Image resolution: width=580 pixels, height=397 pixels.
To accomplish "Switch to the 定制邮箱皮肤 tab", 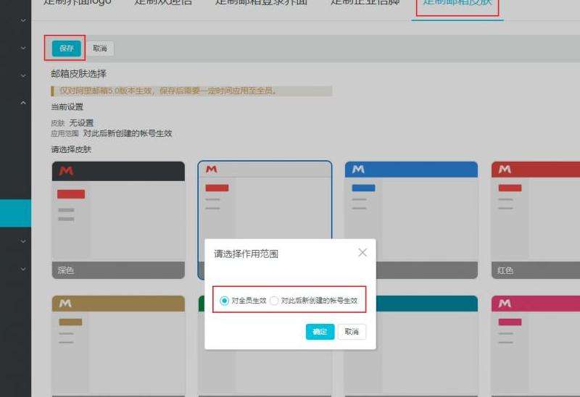I will (x=457, y=2).
